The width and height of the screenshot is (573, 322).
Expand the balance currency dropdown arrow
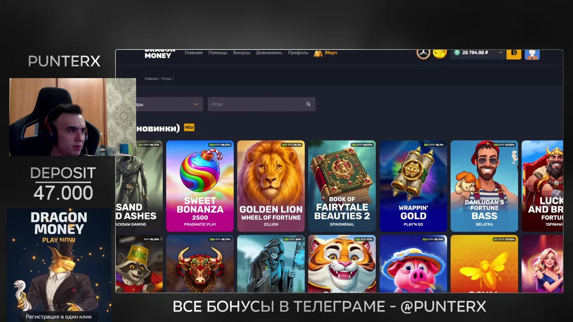(x=500, y=53)
